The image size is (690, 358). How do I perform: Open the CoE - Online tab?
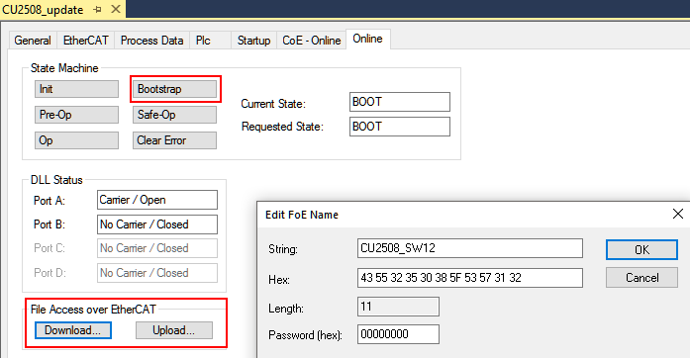(312, 41)
